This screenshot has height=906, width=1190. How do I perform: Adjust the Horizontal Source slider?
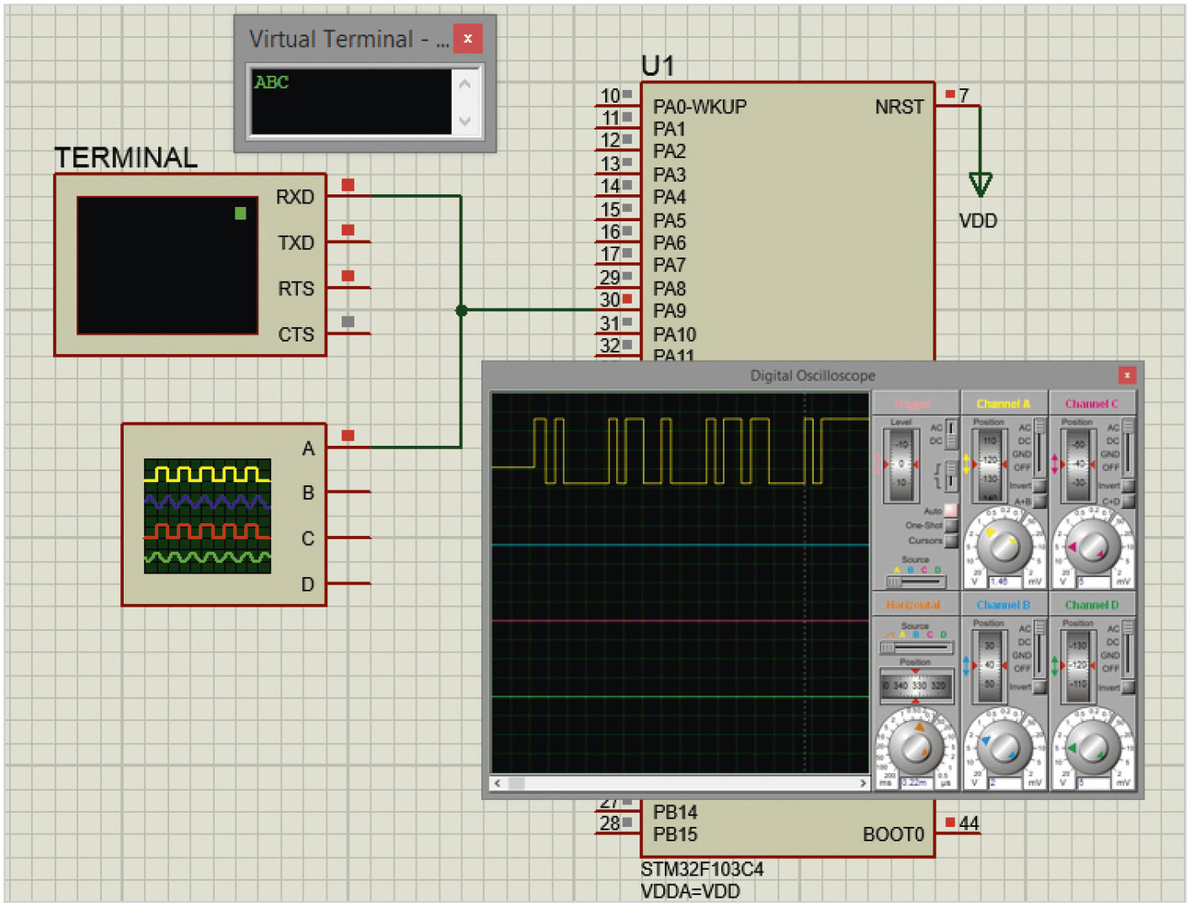[x=916, y=648]
